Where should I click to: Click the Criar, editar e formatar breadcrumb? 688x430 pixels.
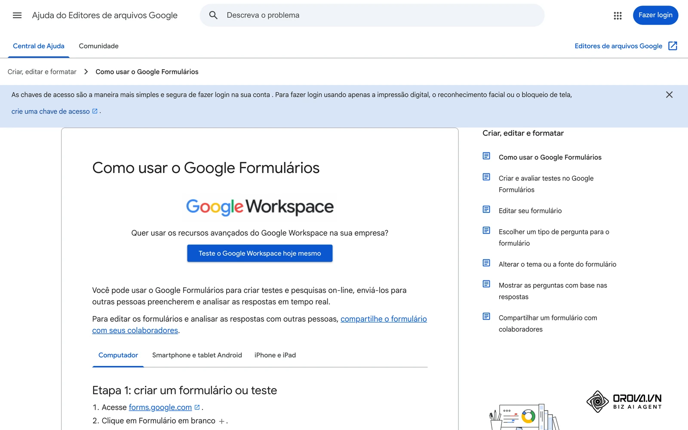(42, 72)
